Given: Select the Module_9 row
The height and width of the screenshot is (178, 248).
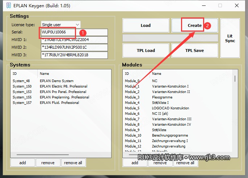Looking at the screenshot, I should click(177, 130).
